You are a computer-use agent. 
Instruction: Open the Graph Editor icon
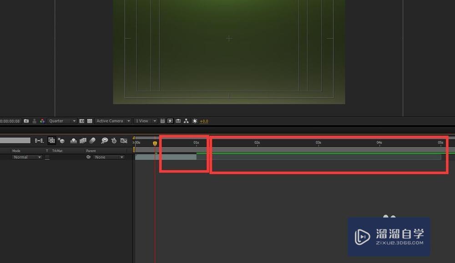[124, 141]
